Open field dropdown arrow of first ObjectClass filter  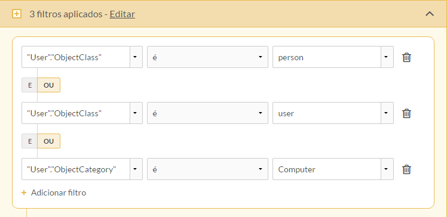tap(136, 57)
